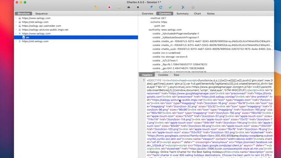Click line number 1 in the response body
Viewport: 281px width, 158px height.
tap(144, 80)
